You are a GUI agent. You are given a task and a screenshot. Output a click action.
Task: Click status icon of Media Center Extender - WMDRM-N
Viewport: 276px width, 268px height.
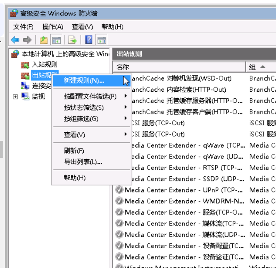(119, 201)
